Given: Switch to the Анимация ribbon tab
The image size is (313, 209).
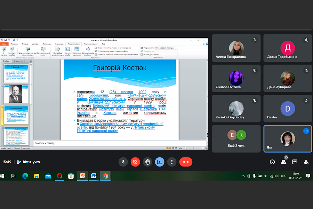Looking at the screenshot, I should coord(59,44).
